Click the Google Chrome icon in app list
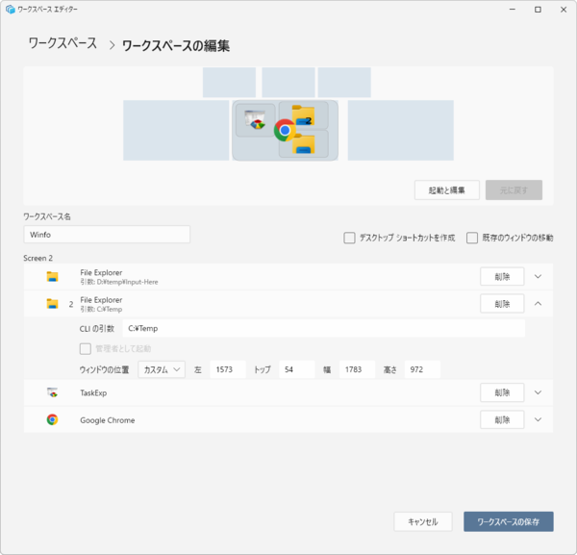The height and width of the screenshot is (555, 577). (x=52, y=419)
